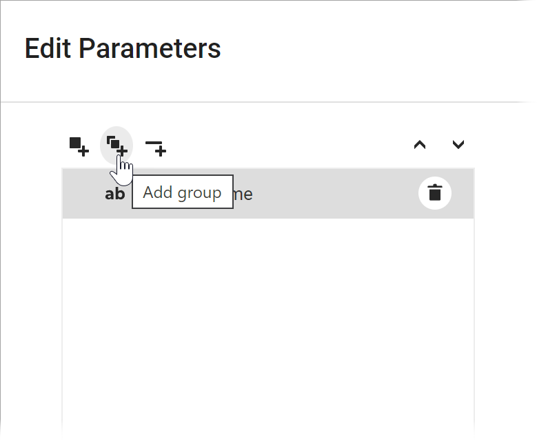Click the empty area of the parameter list

pyautogui.click(x=267, y=310)
